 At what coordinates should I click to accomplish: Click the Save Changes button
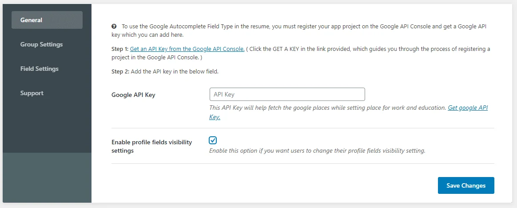[466, 185]
